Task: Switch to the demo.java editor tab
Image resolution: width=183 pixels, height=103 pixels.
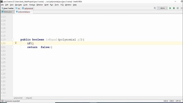Action: (x=7, y=12)
